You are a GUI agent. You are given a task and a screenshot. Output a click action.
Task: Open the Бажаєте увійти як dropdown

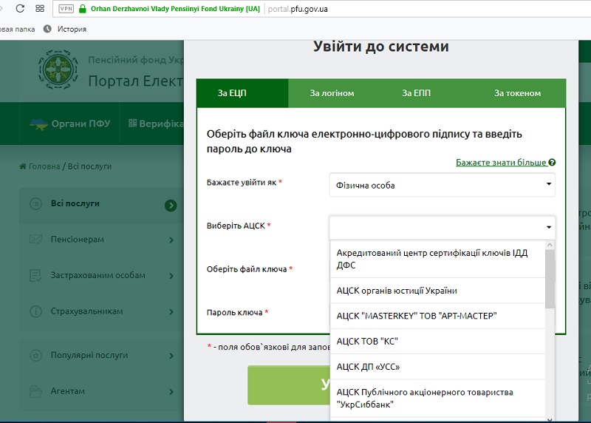(442, 185)
